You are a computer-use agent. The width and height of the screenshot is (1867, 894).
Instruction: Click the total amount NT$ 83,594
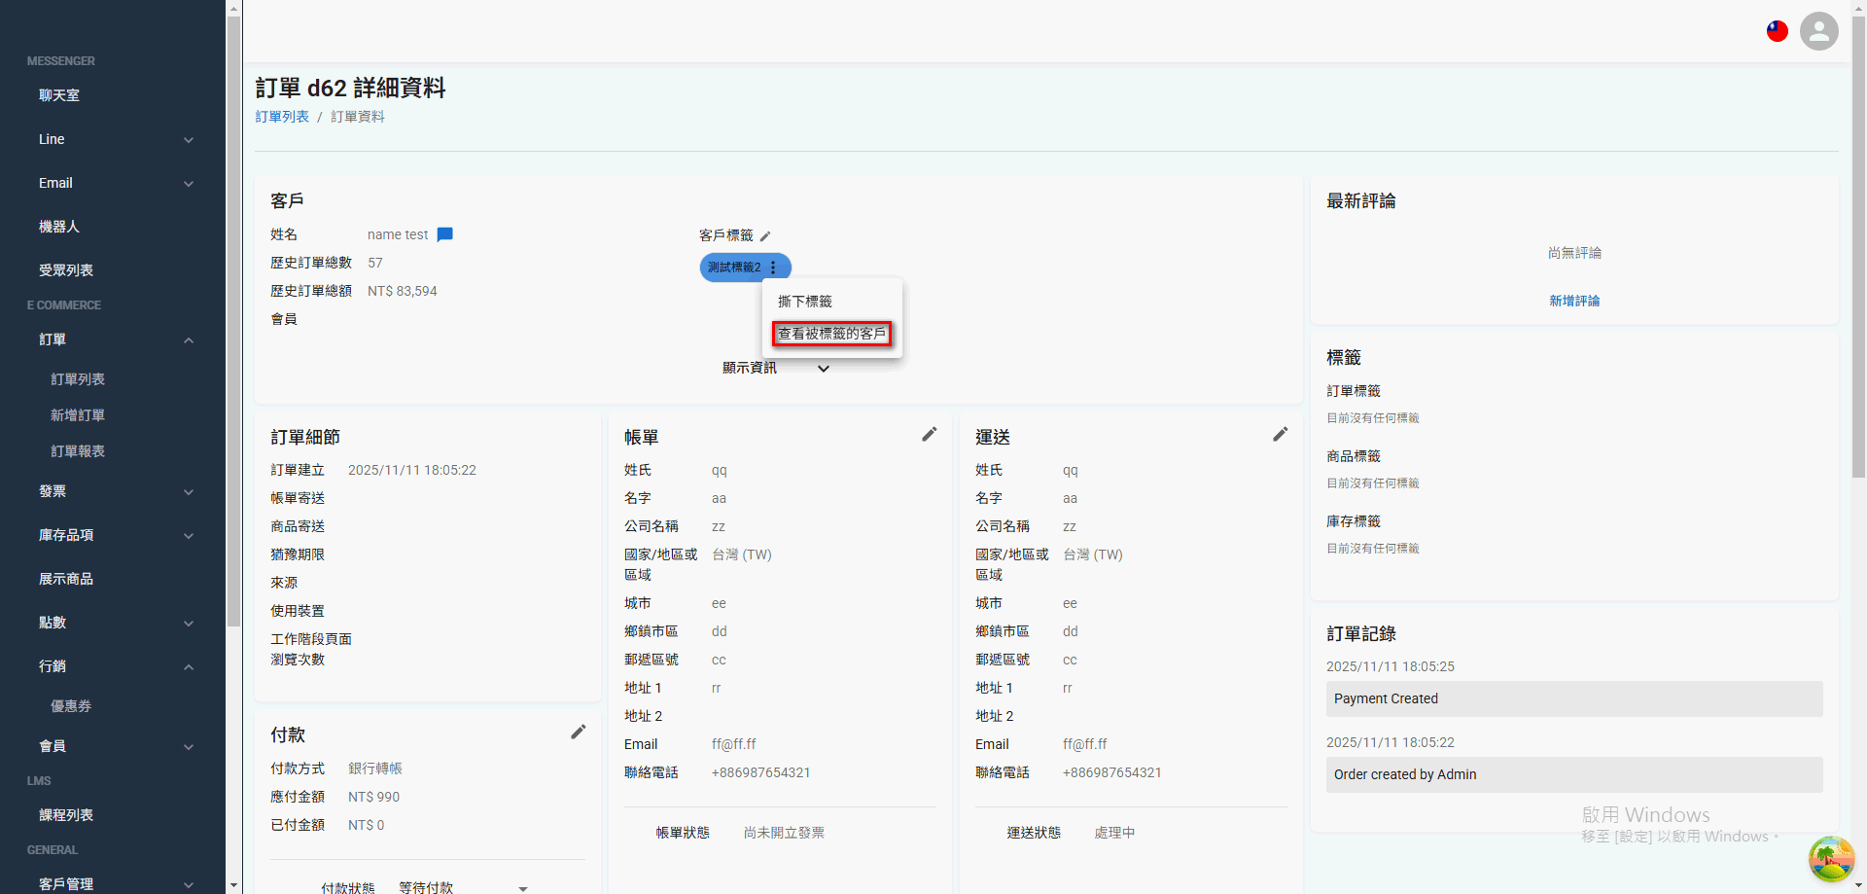[403, 291]
